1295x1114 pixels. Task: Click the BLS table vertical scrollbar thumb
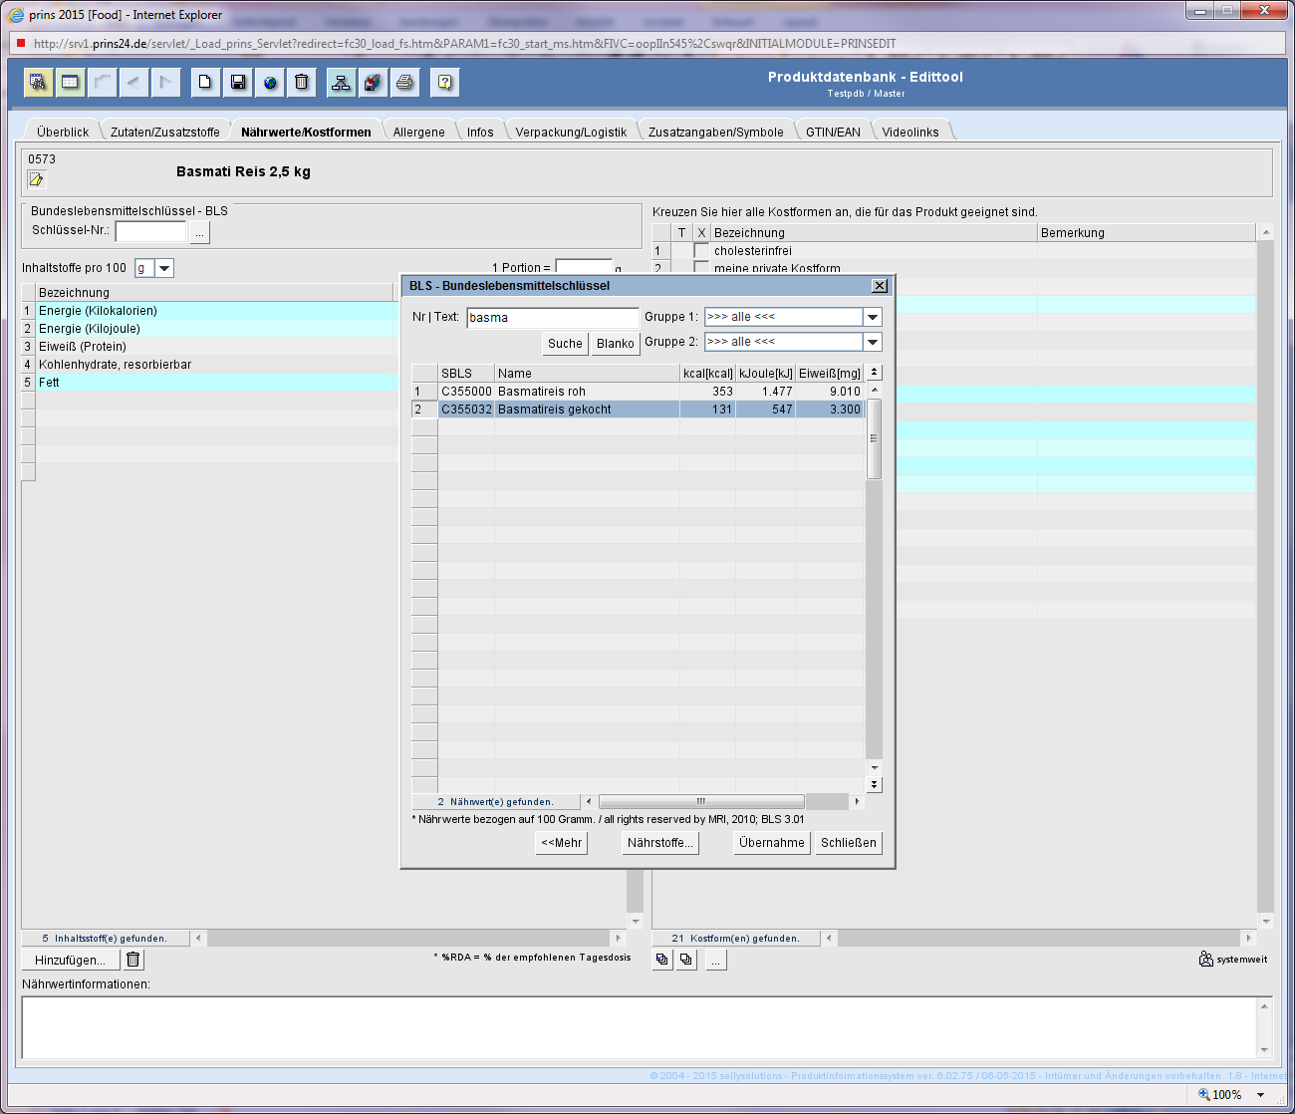click(875, 438)
